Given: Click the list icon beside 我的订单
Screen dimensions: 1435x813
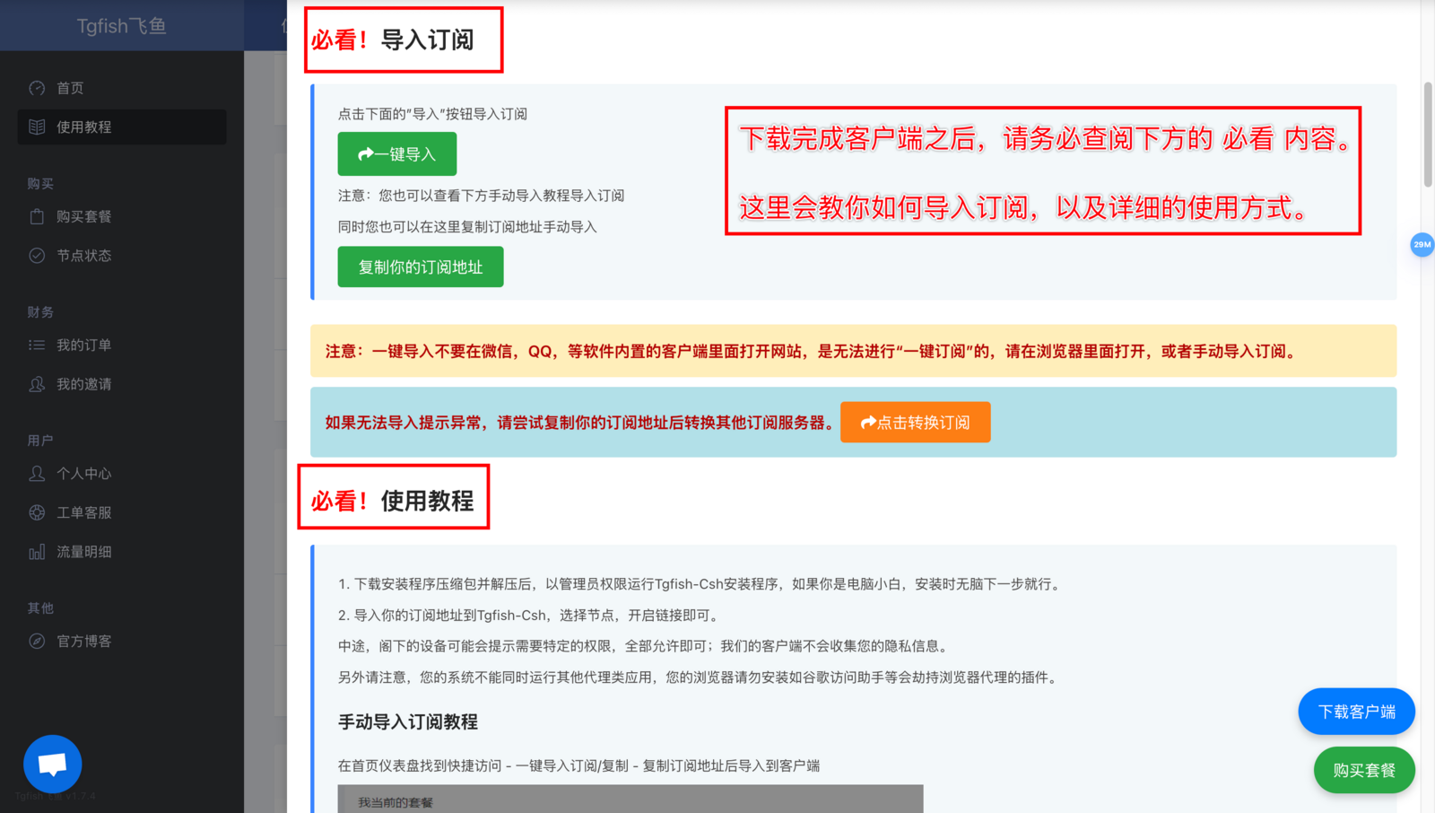Looking at the screenshot, I should 37,345.
